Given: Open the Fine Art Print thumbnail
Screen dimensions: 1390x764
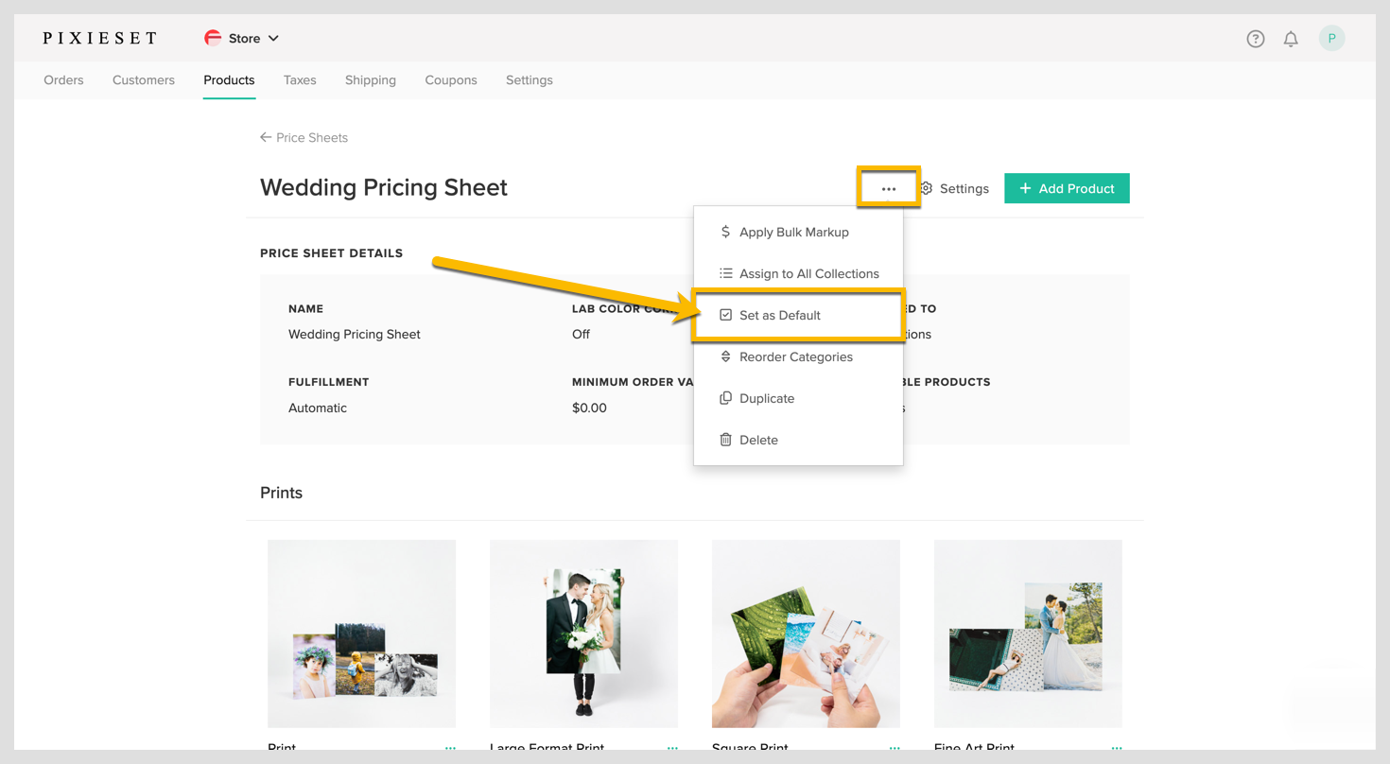Looking at the screenshot, I should point(1028,634).
